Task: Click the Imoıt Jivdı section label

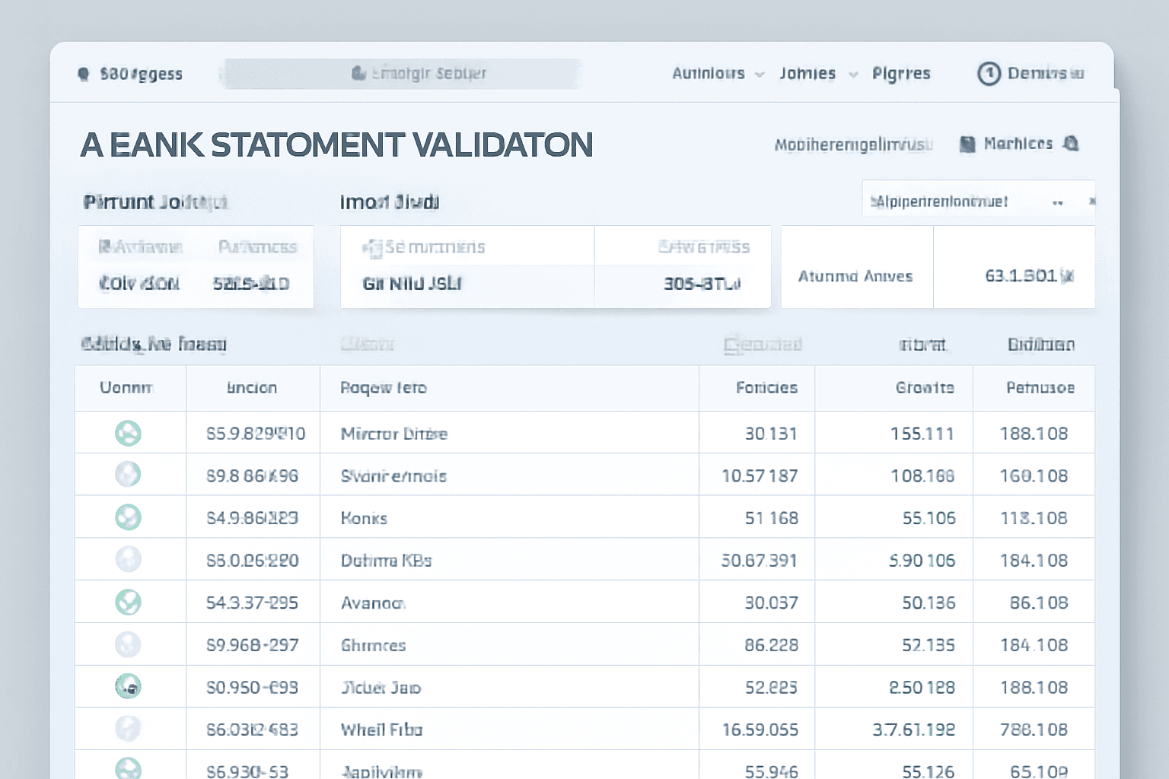Action: tap(390, 202)
